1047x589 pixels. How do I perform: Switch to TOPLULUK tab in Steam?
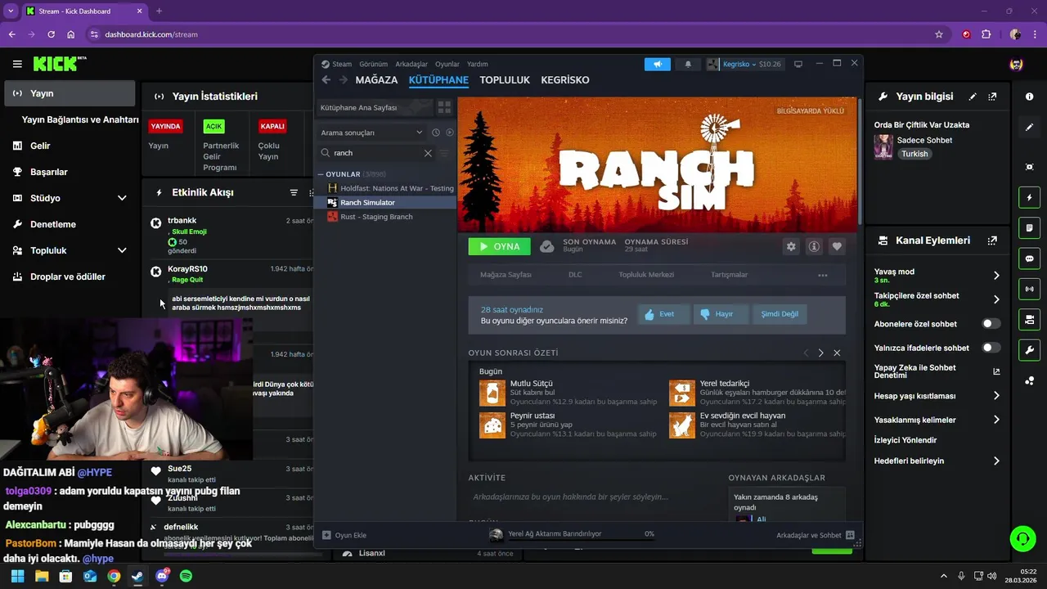click(x=505, y=80)
